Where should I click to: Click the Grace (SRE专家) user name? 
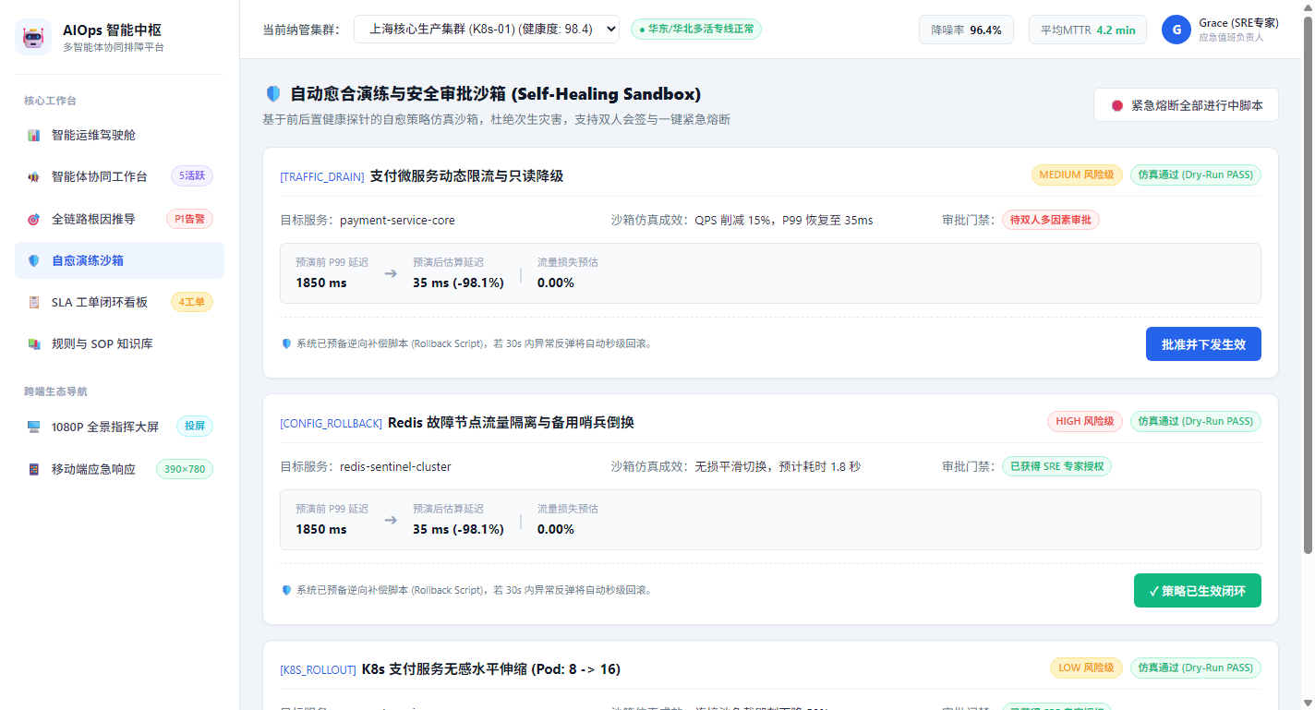1238,23
